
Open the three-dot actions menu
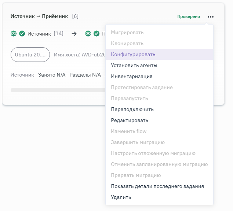210,16
